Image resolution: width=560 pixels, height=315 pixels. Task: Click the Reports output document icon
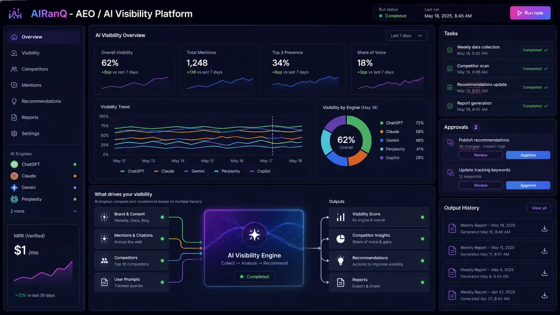click(x=341, y=282)
